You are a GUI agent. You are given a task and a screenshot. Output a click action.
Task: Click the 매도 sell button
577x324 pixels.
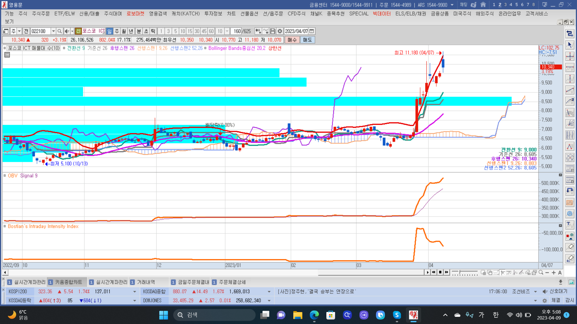307,40
